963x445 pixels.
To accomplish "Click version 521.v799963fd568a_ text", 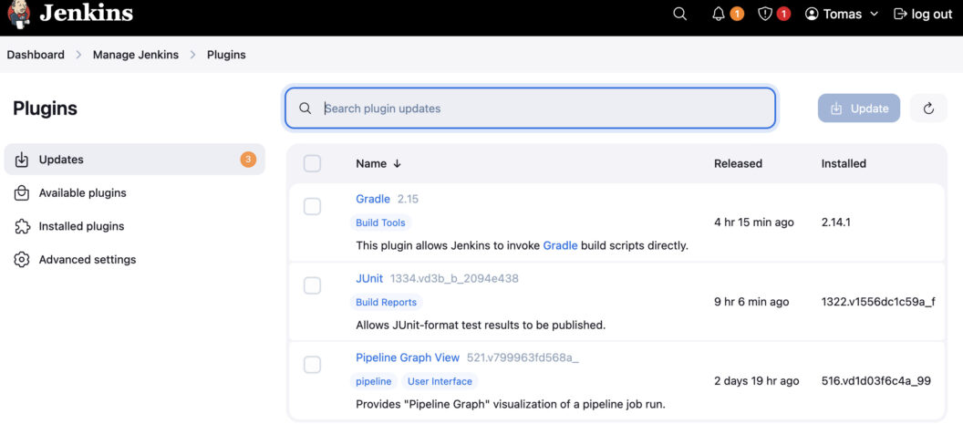I will (x=523, y=357).
